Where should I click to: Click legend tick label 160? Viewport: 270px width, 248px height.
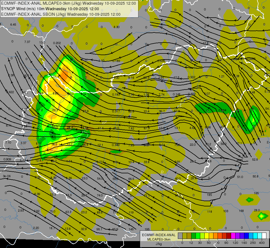[244, 243]
